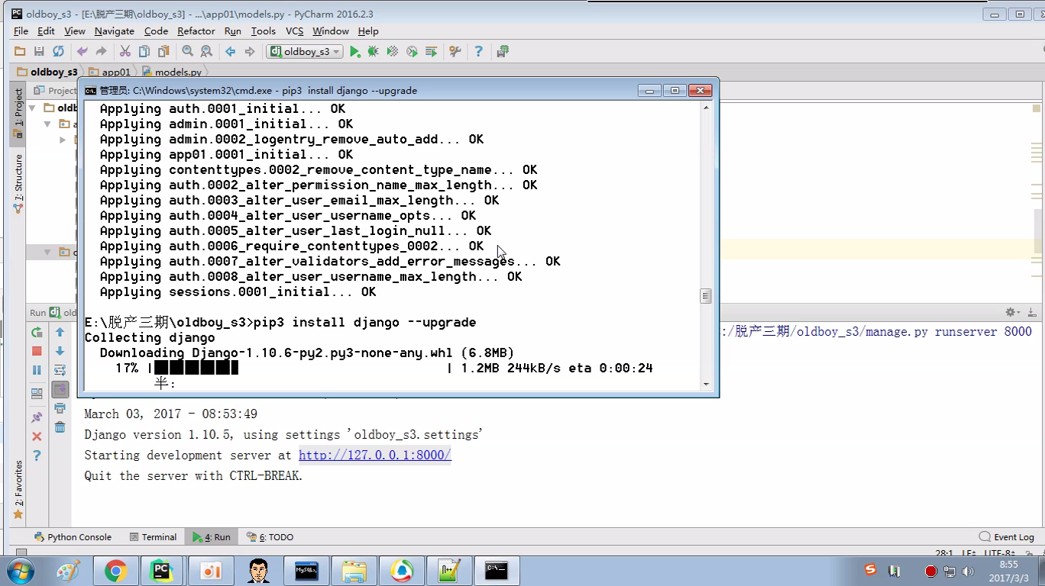Click the Windows Start button
Viewport: 1045px width, 586px height.
click(x=20, y=571)
